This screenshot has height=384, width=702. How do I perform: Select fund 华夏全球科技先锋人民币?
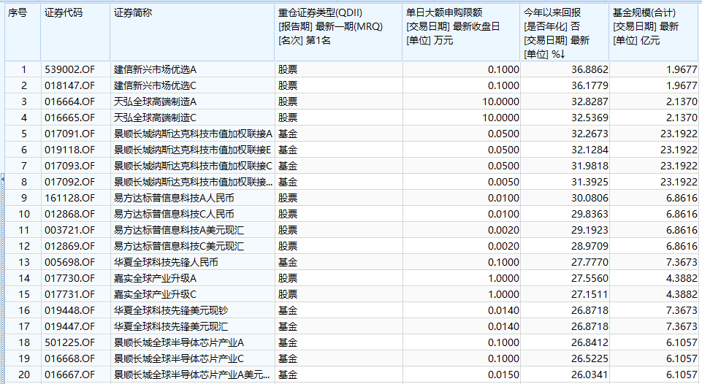166,262
